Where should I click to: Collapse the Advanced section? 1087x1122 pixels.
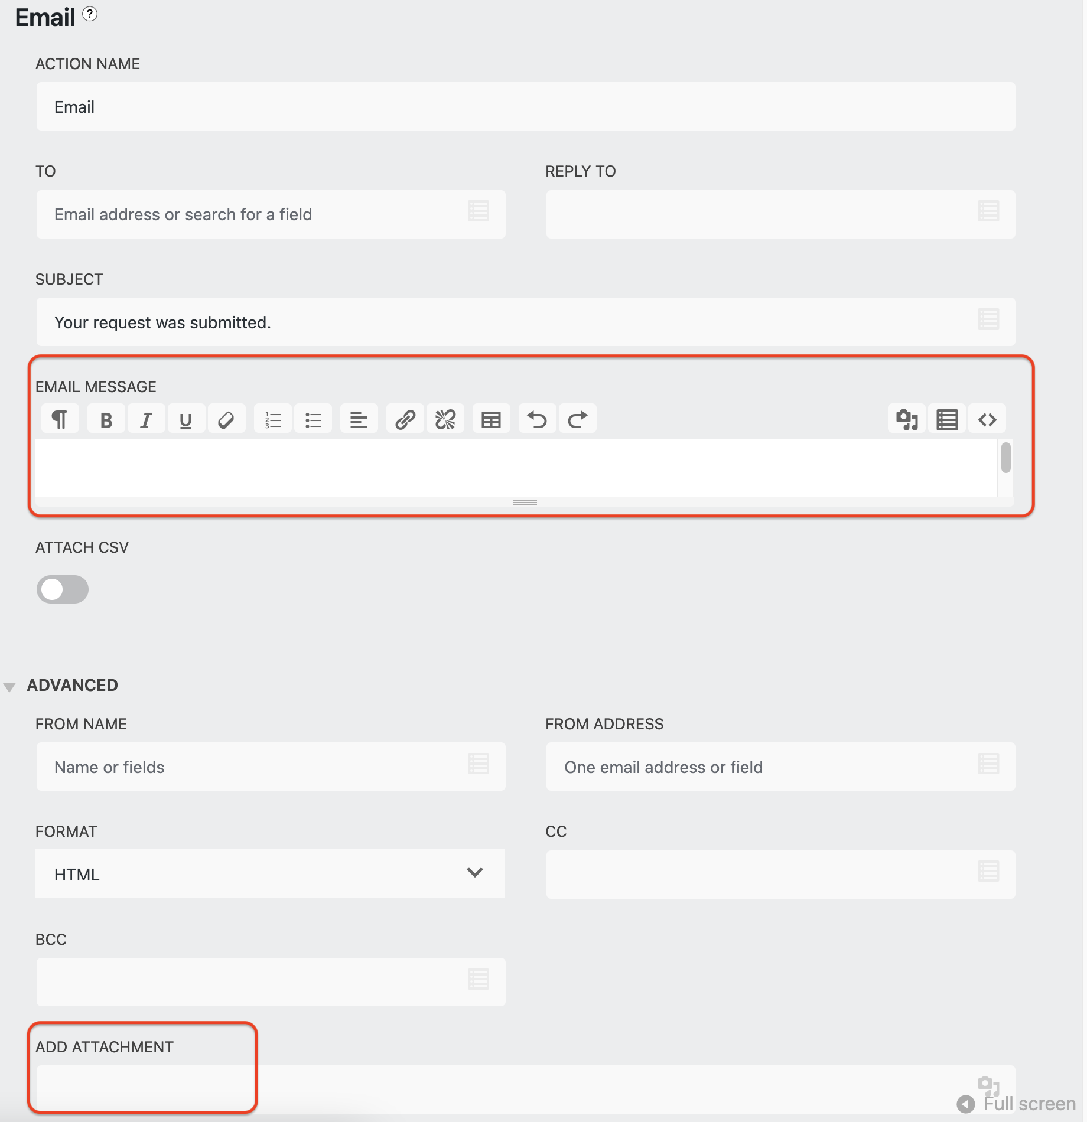[x=10, y=686]
